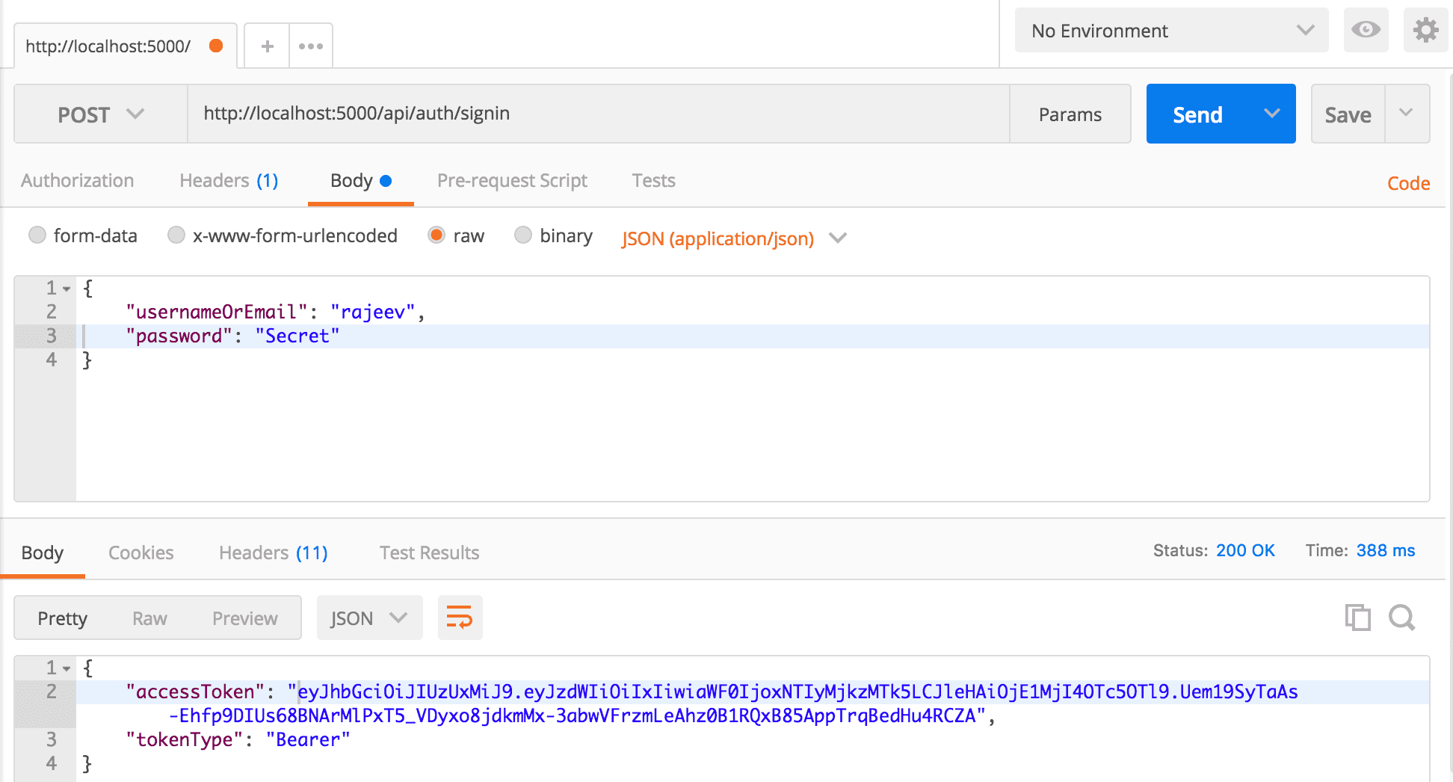Choose the binary body option

click(x=523, y=235)
